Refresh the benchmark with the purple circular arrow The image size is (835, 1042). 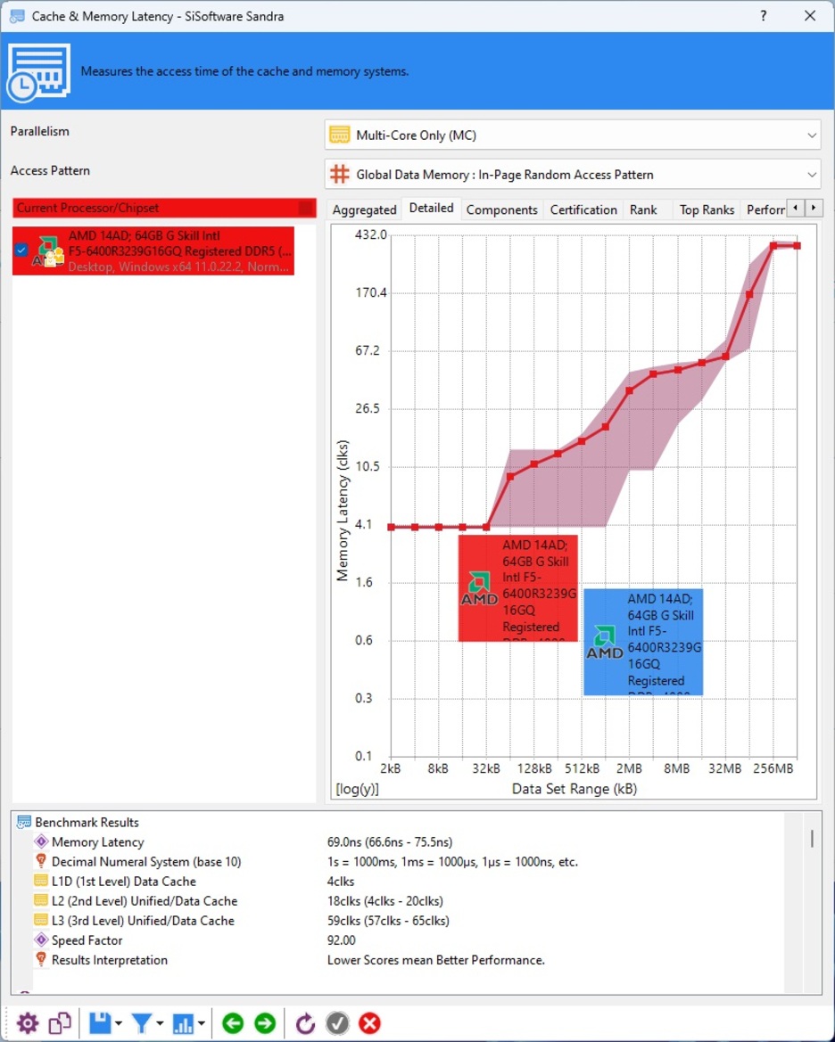pos(305,1022)
